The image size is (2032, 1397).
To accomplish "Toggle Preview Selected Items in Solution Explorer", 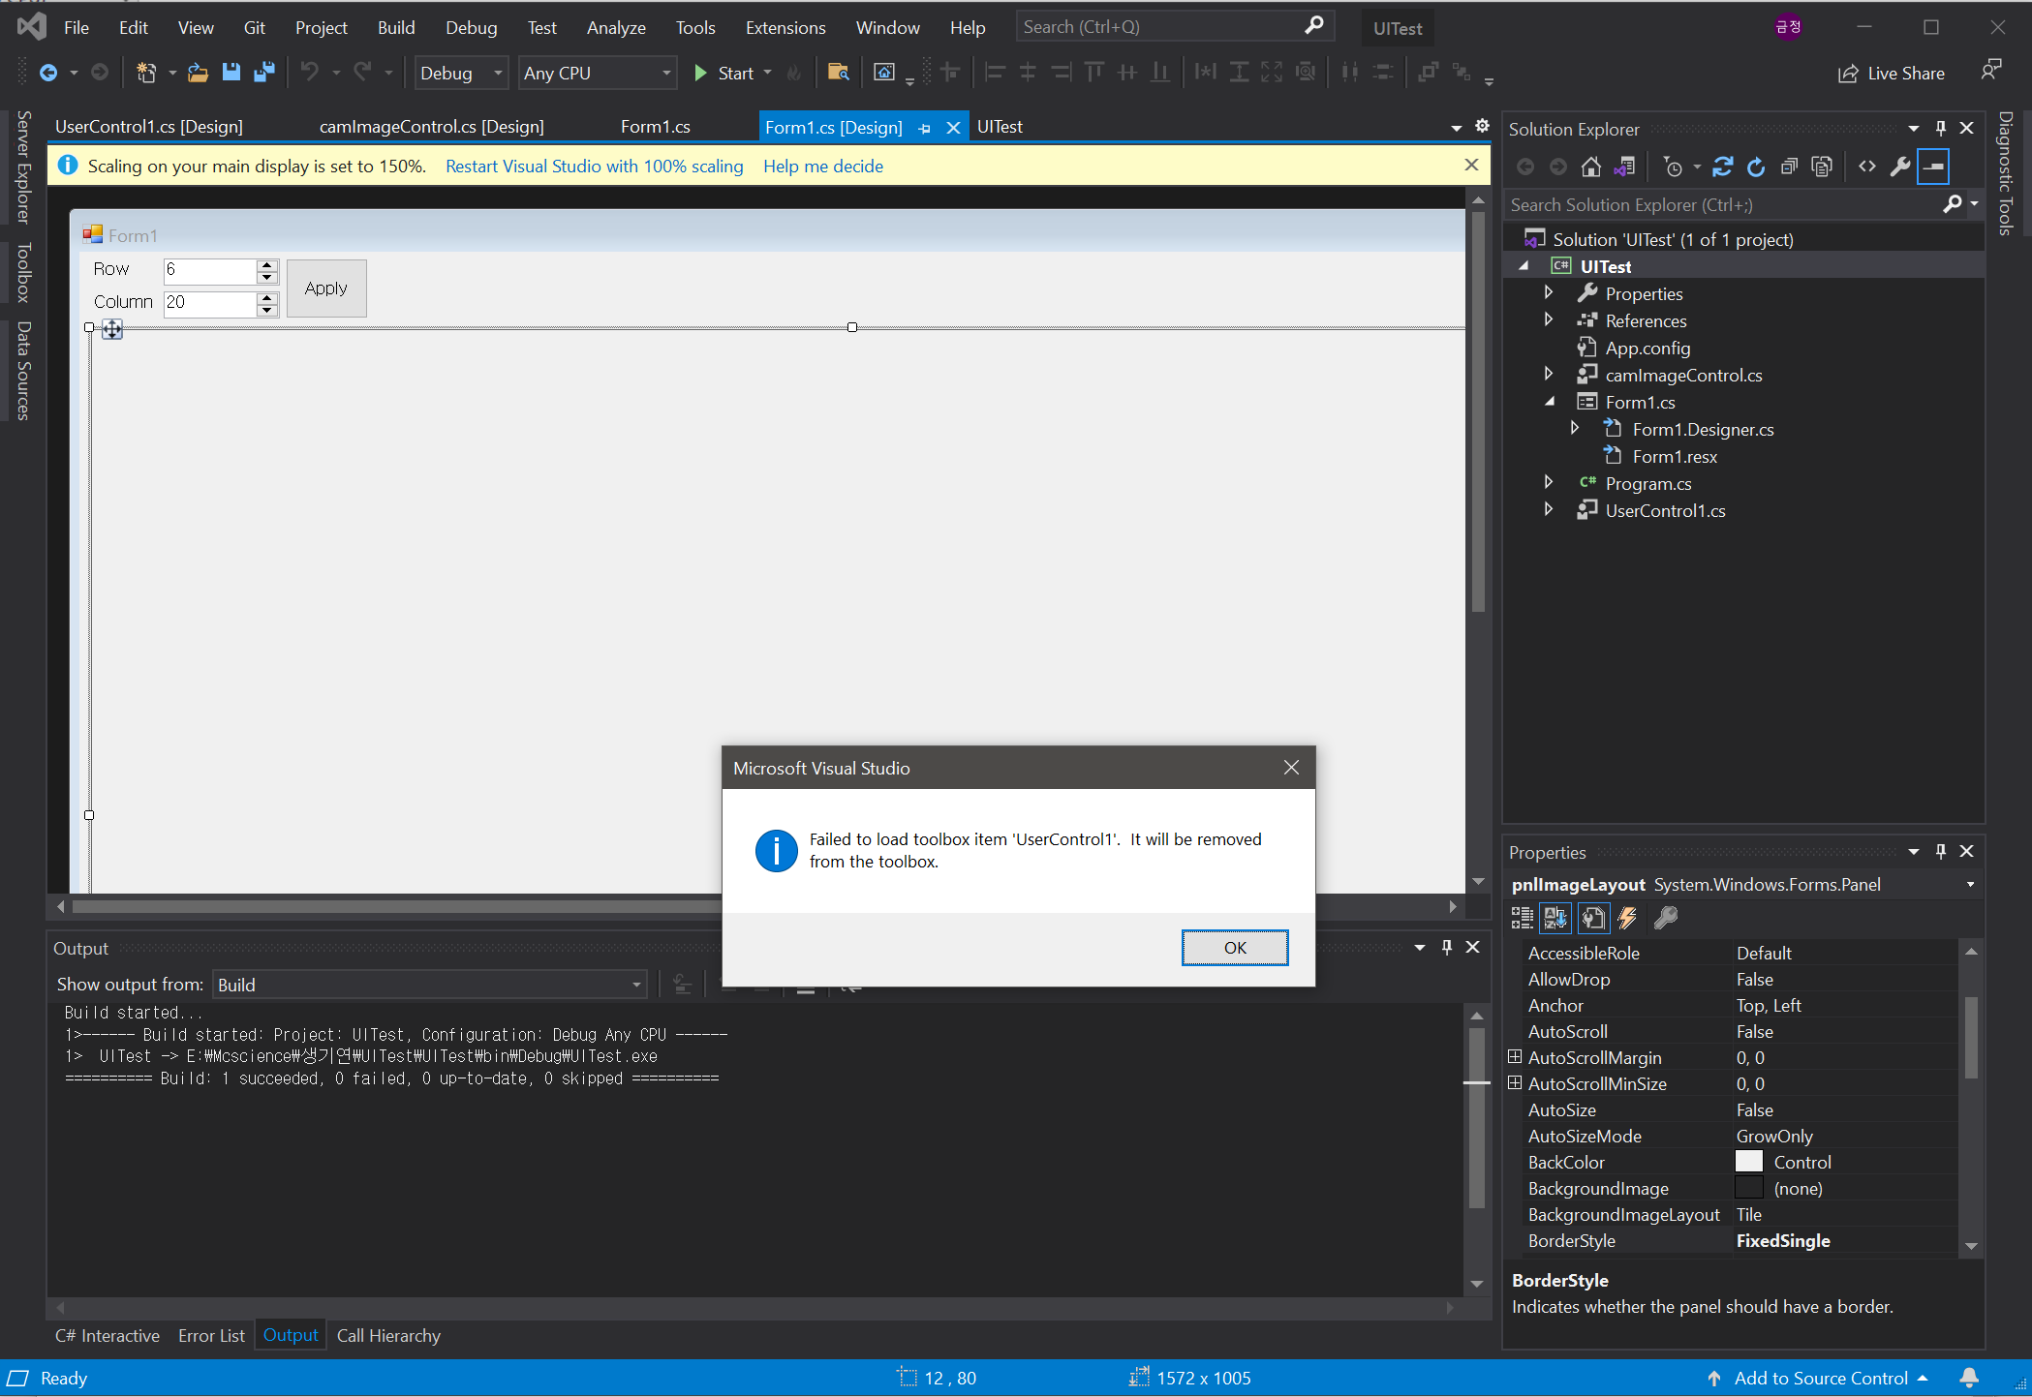I will point(1933,167).
